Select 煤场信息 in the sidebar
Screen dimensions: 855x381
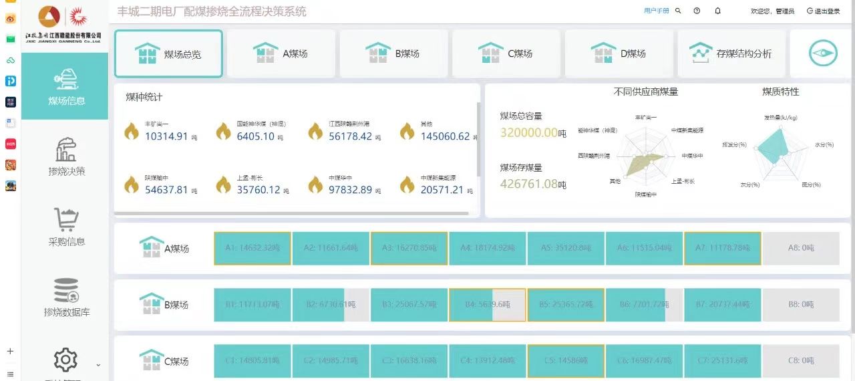[x=66, y=87]
